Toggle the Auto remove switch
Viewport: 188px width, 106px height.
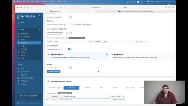pos(70,67)
